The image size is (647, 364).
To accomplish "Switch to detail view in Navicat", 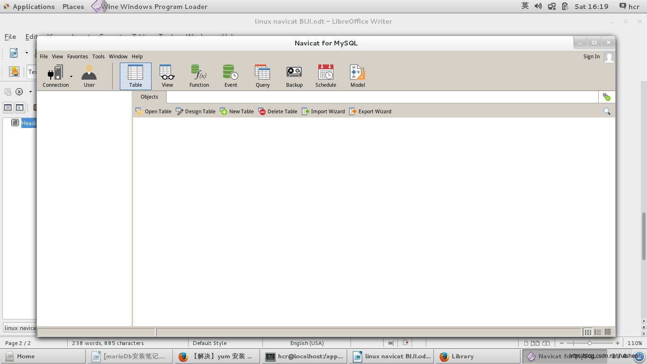I will tap(608, 332).
